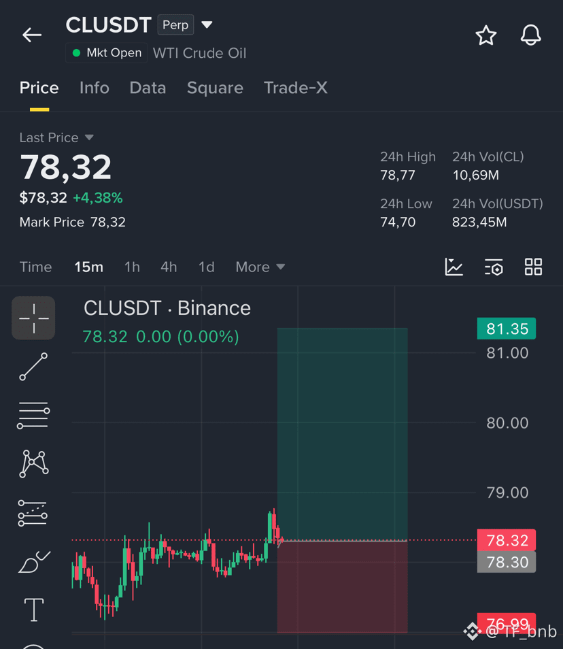Image resolution: width=563 pixels, height=649 pixels.
Task: Select the brush drawing tool
Action: (x=34, y=562)
